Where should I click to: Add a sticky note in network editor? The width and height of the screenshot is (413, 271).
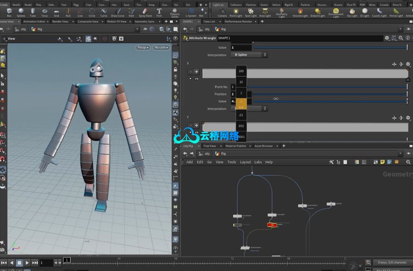coord(382,162)
